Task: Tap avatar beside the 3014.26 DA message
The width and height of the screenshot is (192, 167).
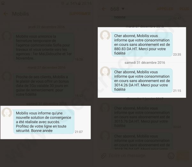Action: [105, 71]
